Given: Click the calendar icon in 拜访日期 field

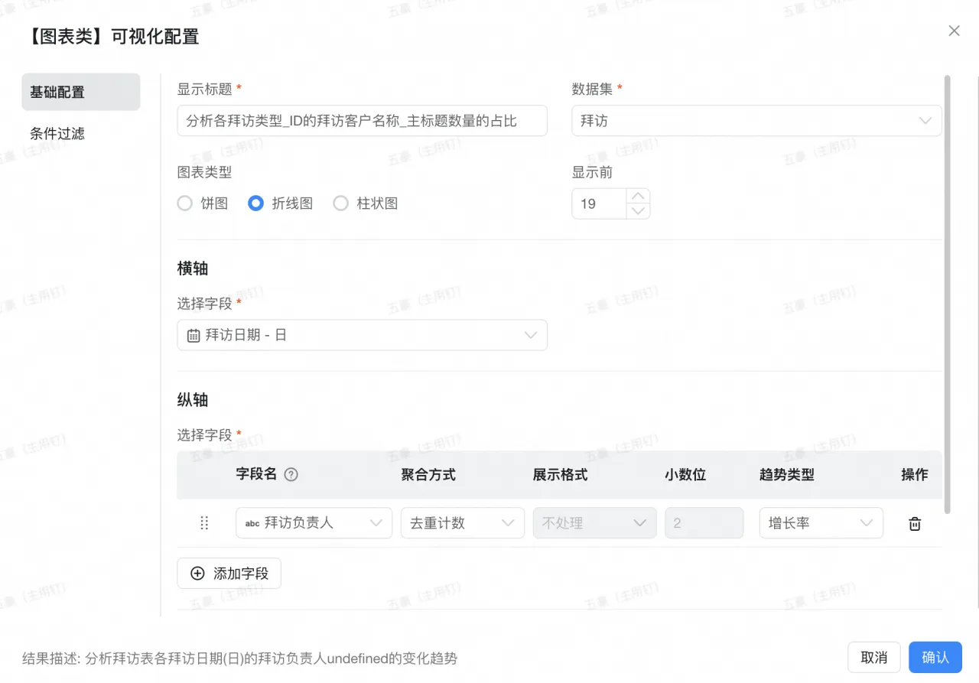Looking at the screenshot, I should pos(194,336).
